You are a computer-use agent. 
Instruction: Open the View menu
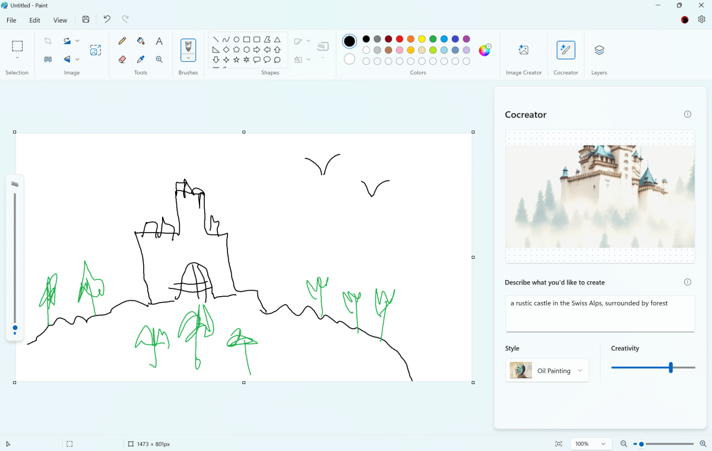pos(60,20)
